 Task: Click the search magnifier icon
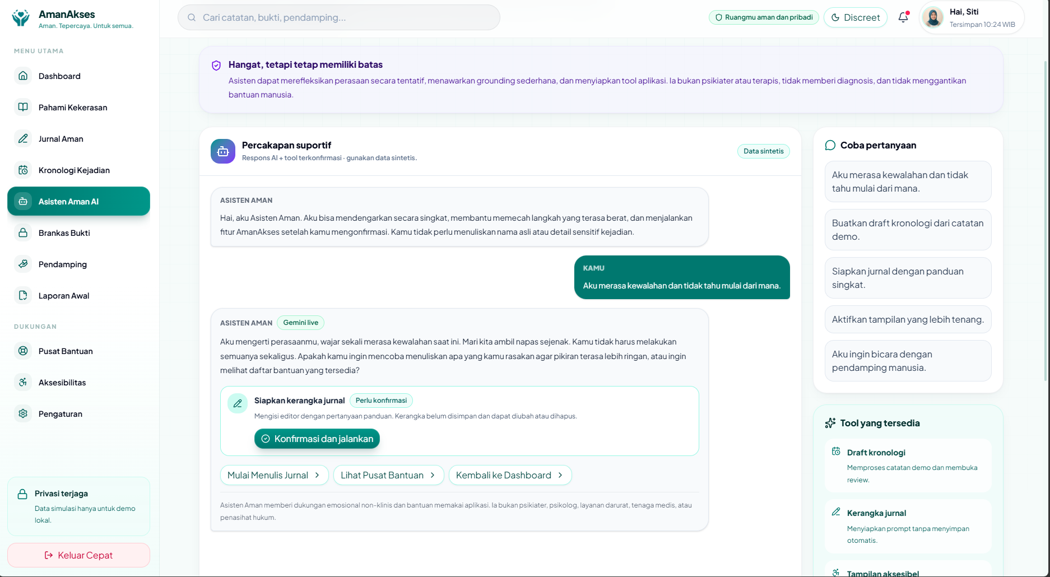(x=192, y=17)
